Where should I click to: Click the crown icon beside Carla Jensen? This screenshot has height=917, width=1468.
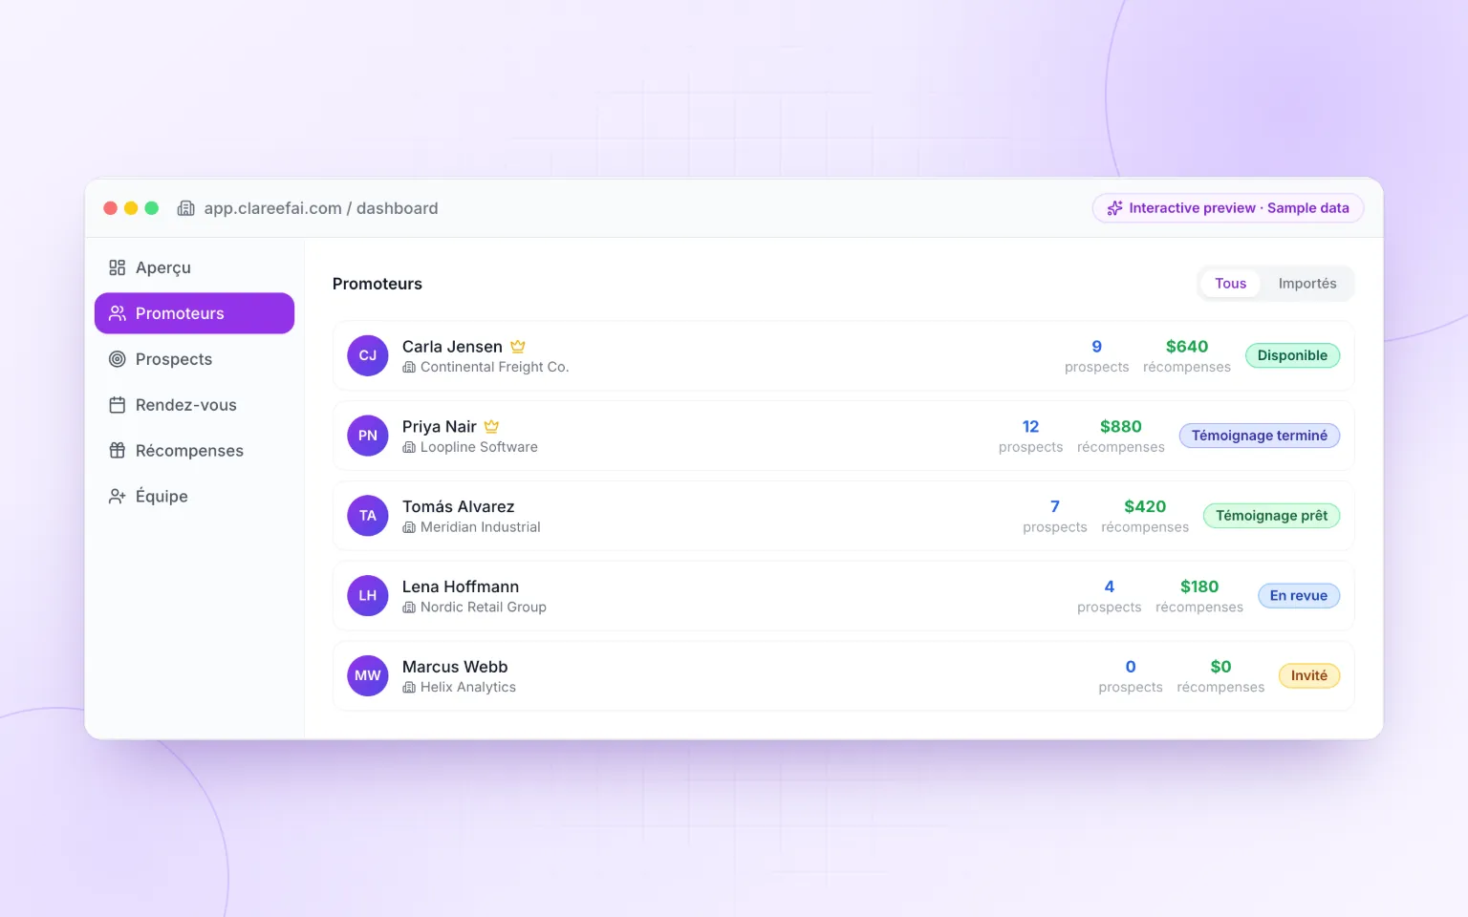pos(518,347)
